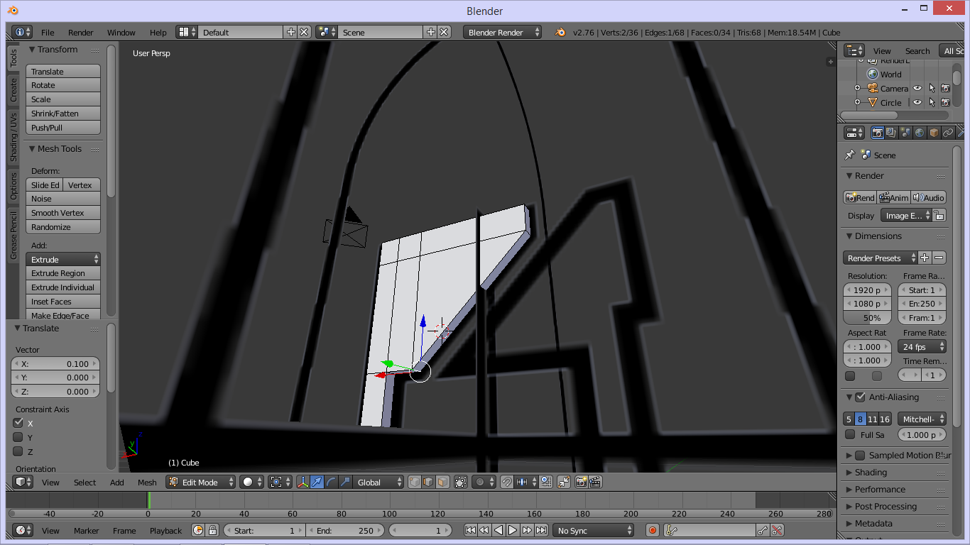Image resolution: width=970 pixels, height=545 pixels.
Task: Enable the Y constraint axis checkbox
Action: [18, 437]
